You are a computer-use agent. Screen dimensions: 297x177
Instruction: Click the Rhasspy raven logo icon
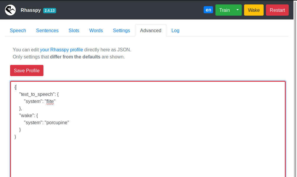10,10
